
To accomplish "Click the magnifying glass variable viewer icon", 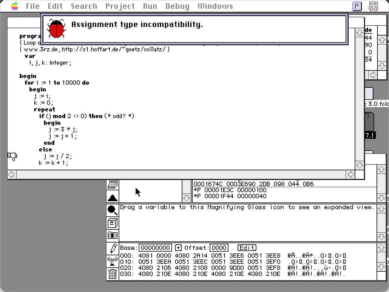I will point(112,210).
